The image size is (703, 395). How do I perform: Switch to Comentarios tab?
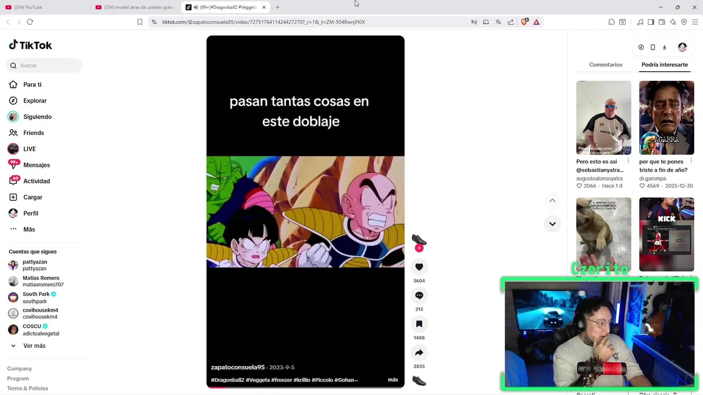pyautogui.click(x=606, y=65)
